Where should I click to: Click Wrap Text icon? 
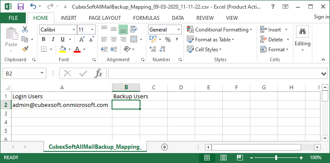(x=134, y=29)
